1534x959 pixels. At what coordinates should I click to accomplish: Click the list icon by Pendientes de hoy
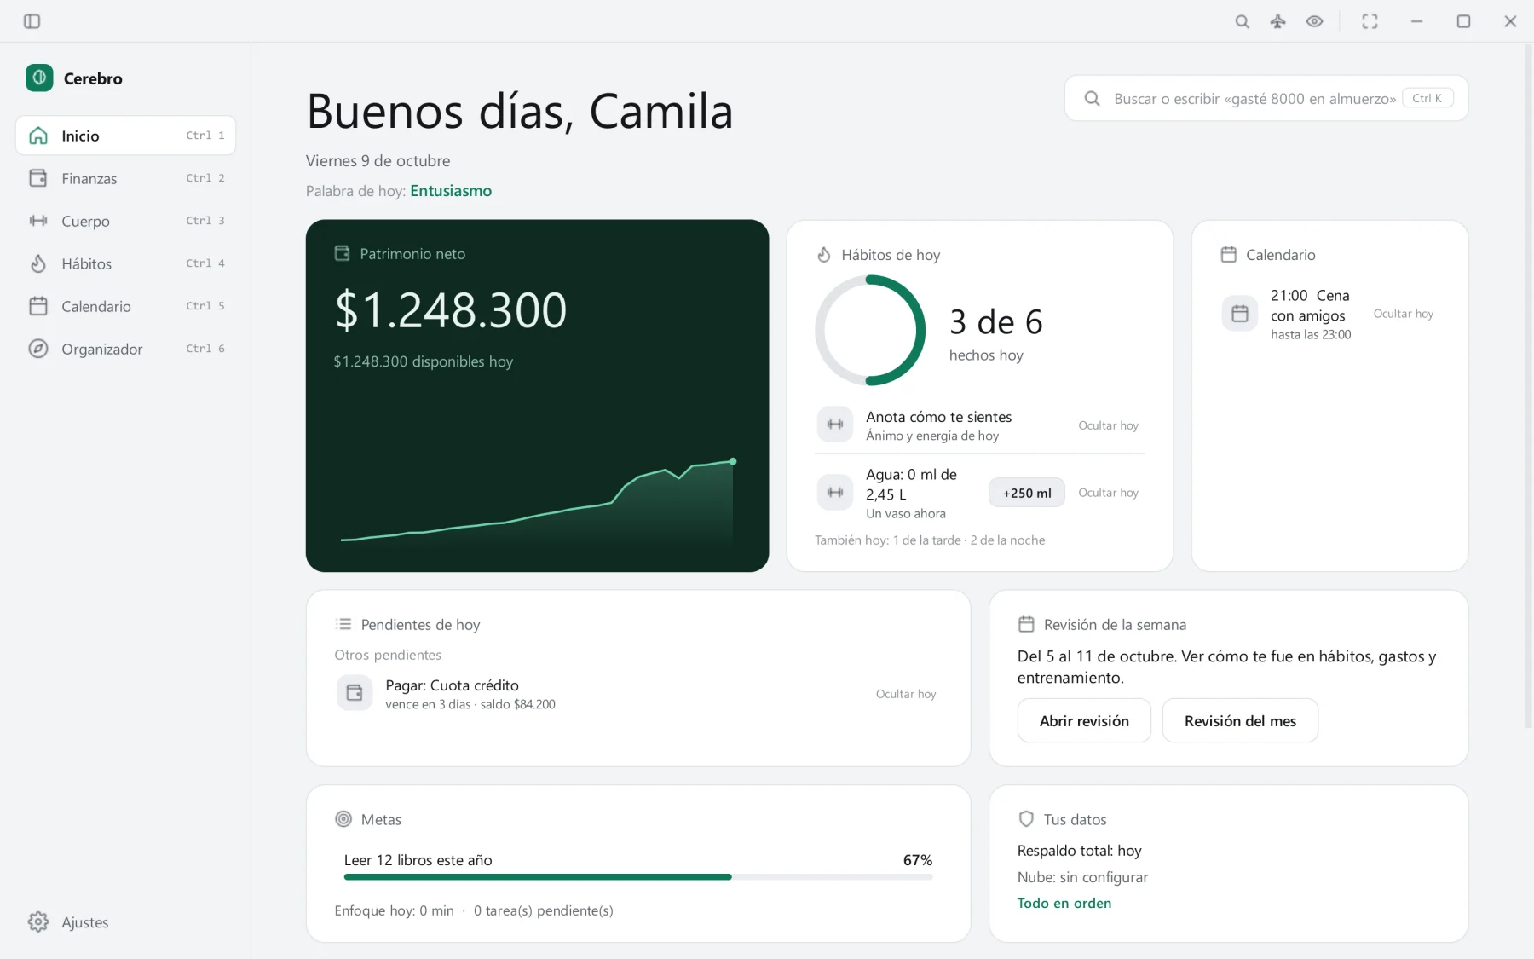[343, 624]
